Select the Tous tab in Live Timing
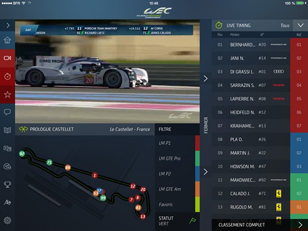308x231 pixels. [285, 26]
